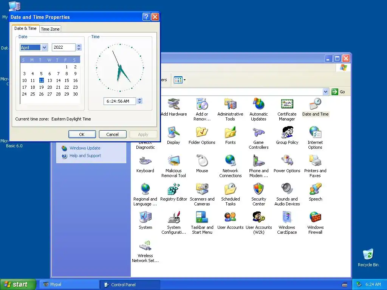Expand the address bar dropdown arrow
Screen dimensions: 387x290
325,92
